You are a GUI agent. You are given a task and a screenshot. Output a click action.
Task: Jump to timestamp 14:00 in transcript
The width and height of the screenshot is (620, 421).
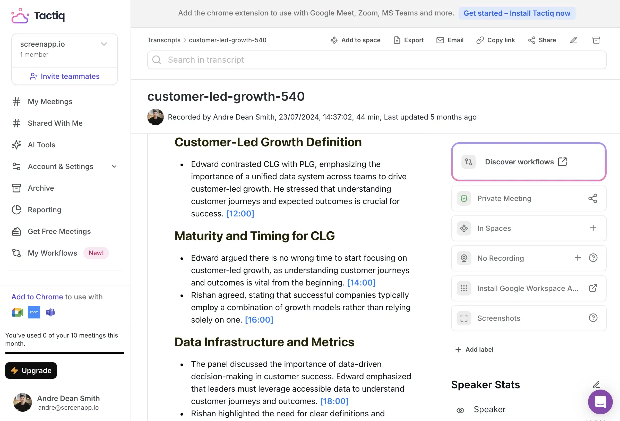tap(361, 282)
